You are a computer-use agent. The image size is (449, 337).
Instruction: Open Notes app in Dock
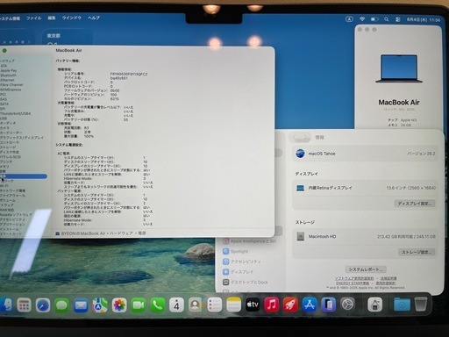(x=233, y=305)
